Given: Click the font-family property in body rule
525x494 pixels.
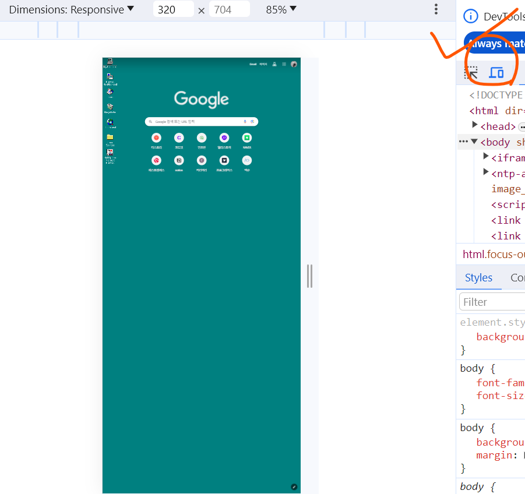Looking at the screenshot, I should pos(500,383).
